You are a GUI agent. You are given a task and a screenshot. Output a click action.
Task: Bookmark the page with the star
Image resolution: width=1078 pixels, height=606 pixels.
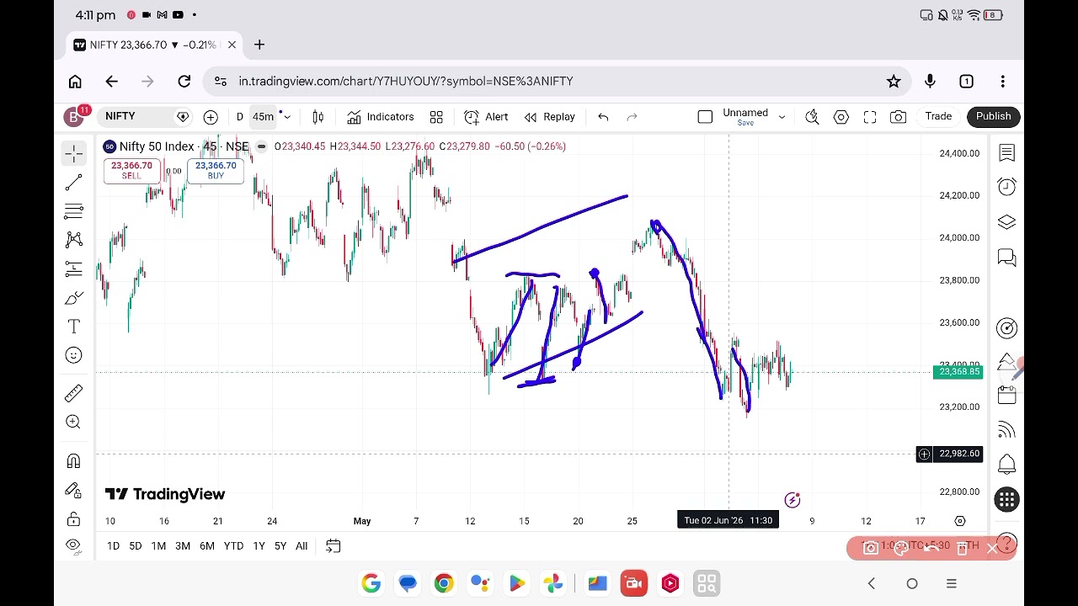(x=894, y=82)
